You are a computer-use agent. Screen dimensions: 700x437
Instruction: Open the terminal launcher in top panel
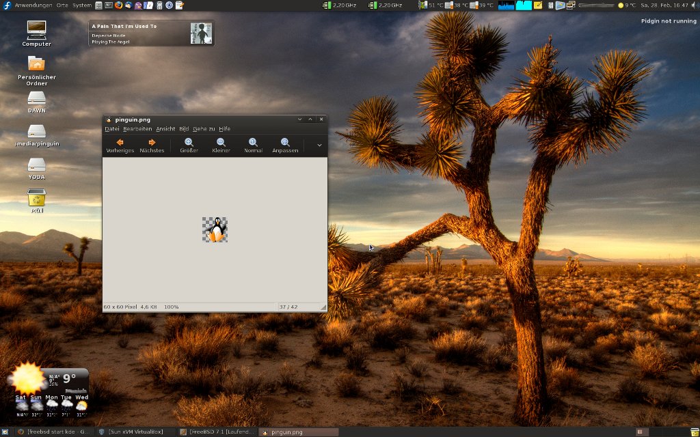coord(109,5)
